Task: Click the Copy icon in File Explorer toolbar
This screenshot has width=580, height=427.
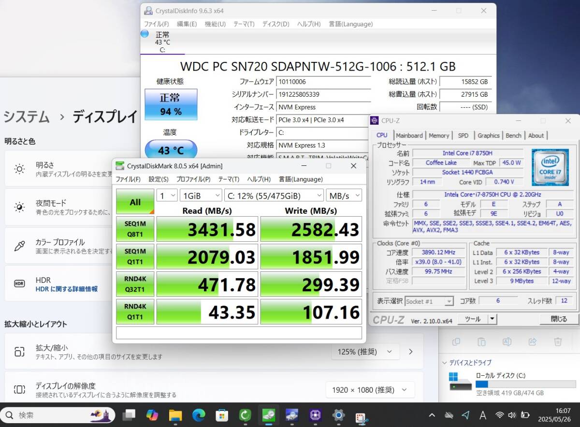Action: pyautogui.click(x=456, y=342)
